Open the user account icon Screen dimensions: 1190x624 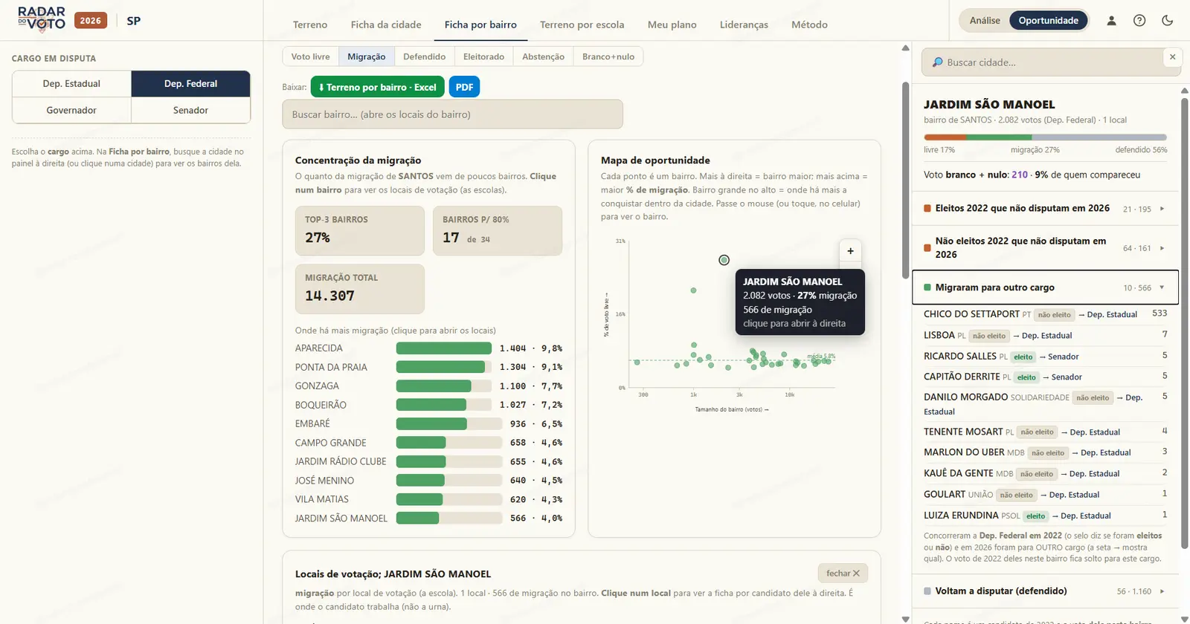pyautogui.click(x=1111, y=21)
